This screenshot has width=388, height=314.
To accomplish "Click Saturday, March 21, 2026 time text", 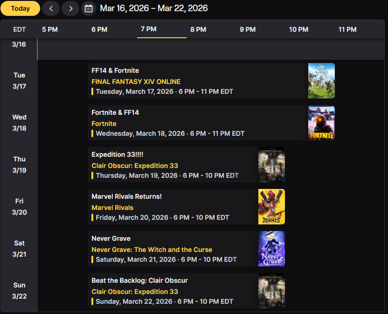I will coord(166,259).
